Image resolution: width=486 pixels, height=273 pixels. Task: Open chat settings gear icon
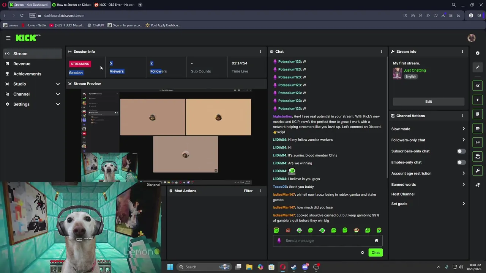[x=362, y=253]
